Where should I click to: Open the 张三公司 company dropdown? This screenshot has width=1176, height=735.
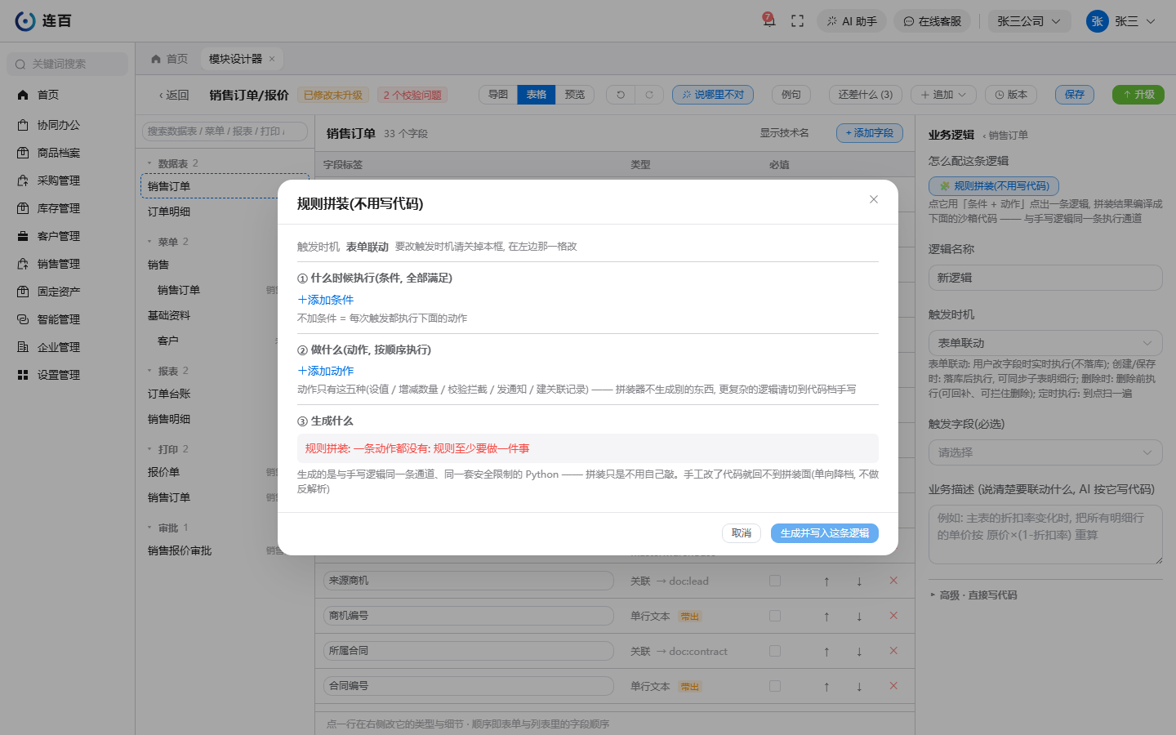(x=1029, y=21)
